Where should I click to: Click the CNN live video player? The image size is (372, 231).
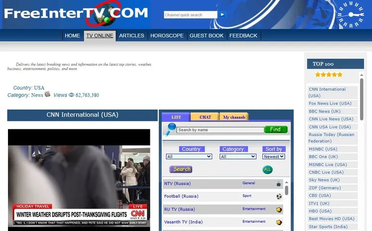(x=79, y=180)
